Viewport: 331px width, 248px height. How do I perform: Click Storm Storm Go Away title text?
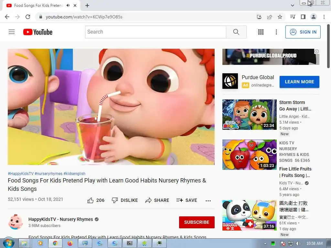[295, 106]
